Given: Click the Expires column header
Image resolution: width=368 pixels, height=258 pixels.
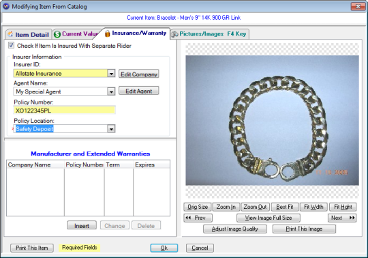Looking at the screenshot, I should coord(151,164).
